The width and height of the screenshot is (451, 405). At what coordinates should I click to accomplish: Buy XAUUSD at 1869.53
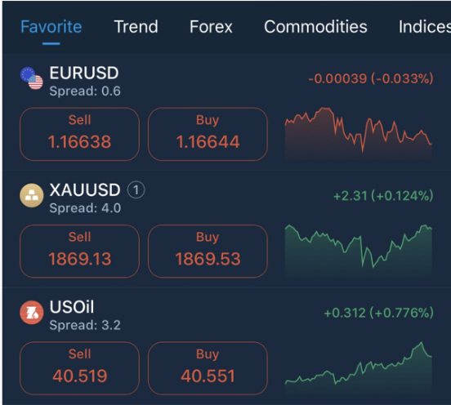(x=208, y=251)
